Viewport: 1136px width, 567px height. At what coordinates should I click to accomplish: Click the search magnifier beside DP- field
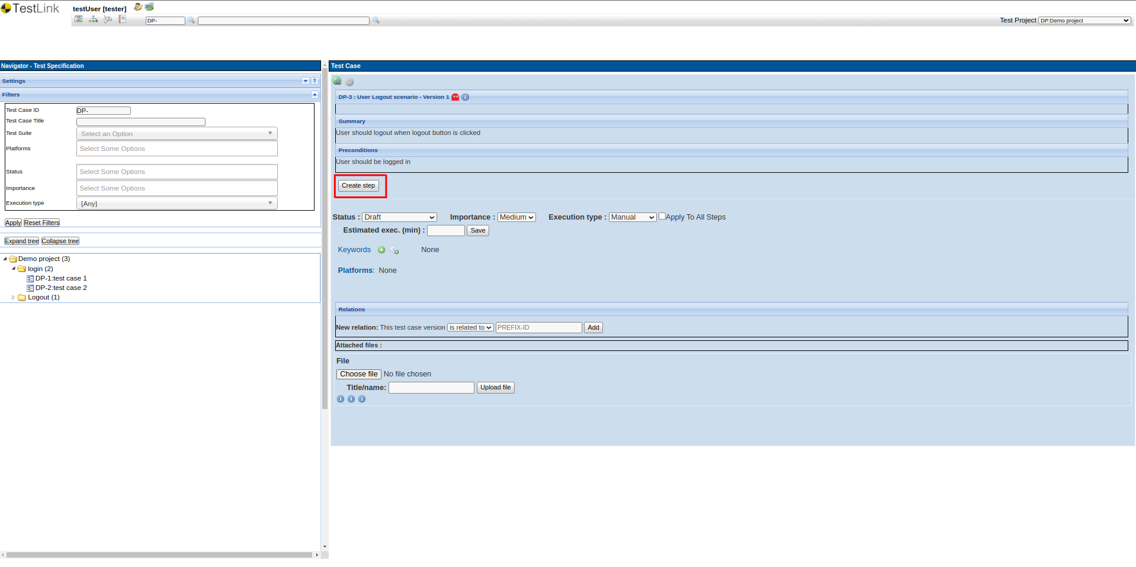click(x=191, y=21)
